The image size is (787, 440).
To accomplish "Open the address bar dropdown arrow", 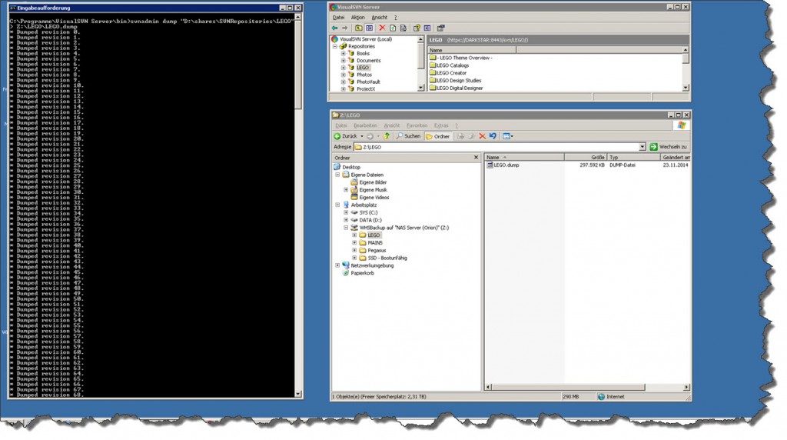I will point(642,147).
